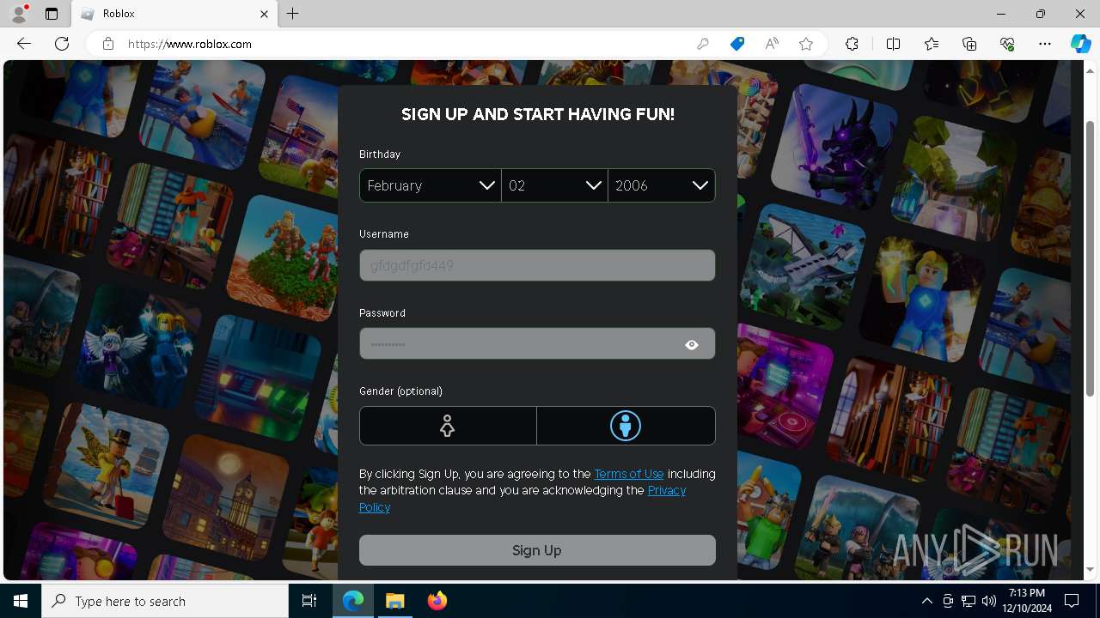Image resolution: width=1100 pixels, height=618 pixels.
Task: Focus the Password input field
Action: pyautogui.click(x=537, y=344)
